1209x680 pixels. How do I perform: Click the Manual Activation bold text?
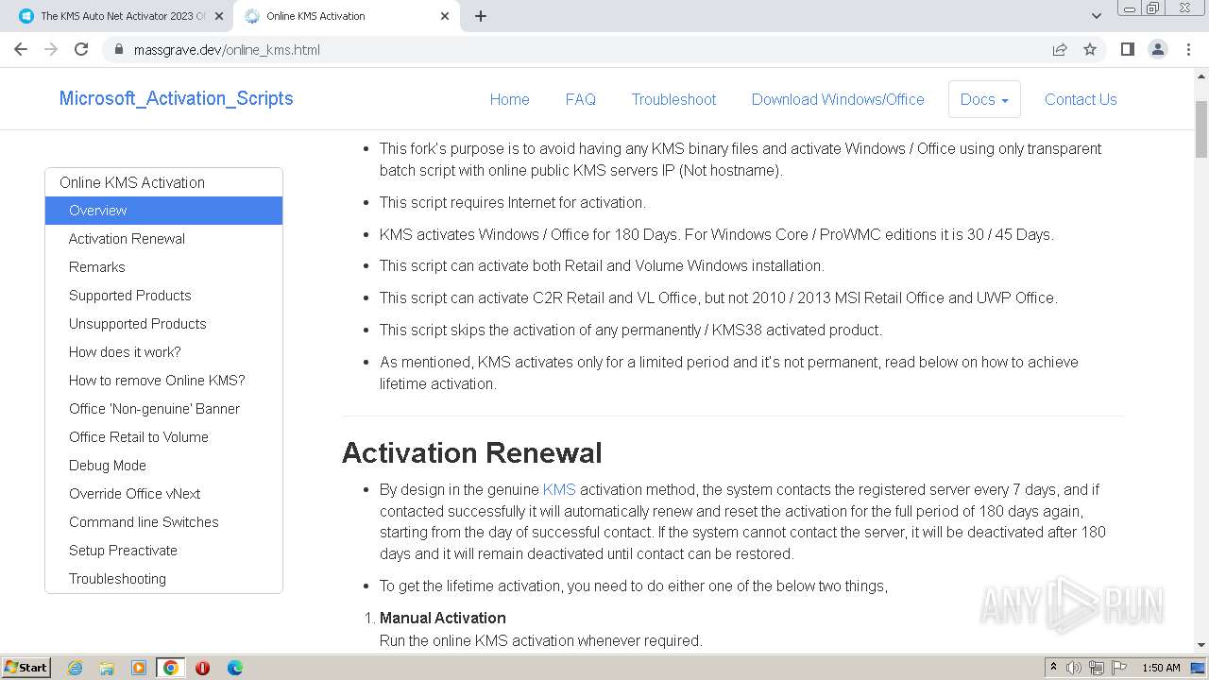coord(443,618)
